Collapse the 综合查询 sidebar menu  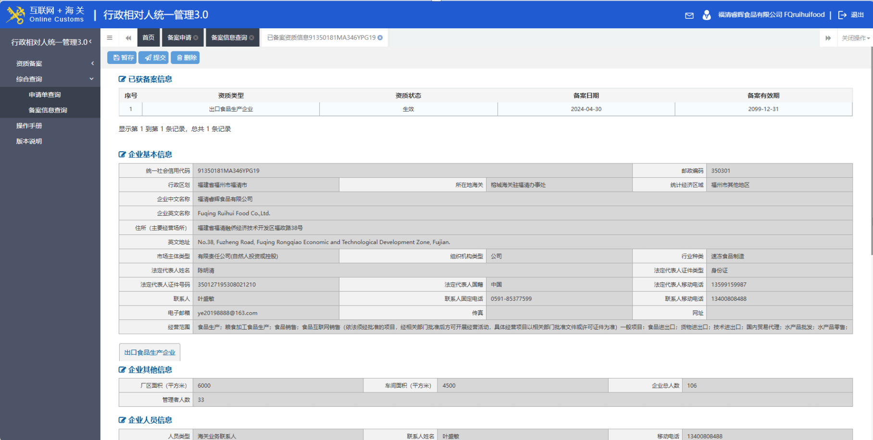click(50, 79)
